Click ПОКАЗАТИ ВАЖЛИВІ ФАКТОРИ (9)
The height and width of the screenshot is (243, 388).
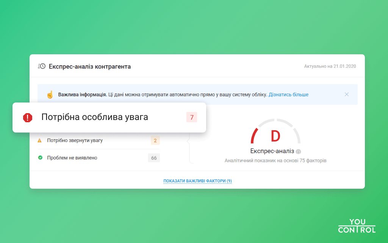pyautogui.click(x=197, y=181)
